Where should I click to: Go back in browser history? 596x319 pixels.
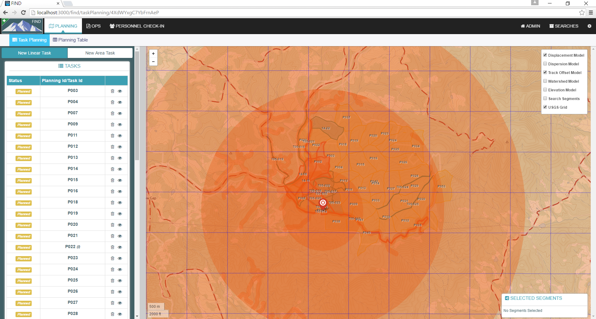pyautogui.click(x=5, y=12)
